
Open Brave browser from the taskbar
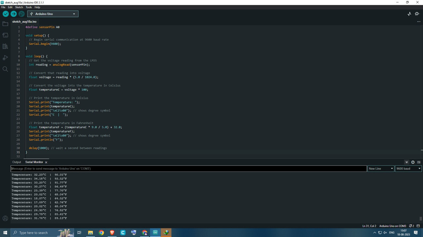pos(112,232)
